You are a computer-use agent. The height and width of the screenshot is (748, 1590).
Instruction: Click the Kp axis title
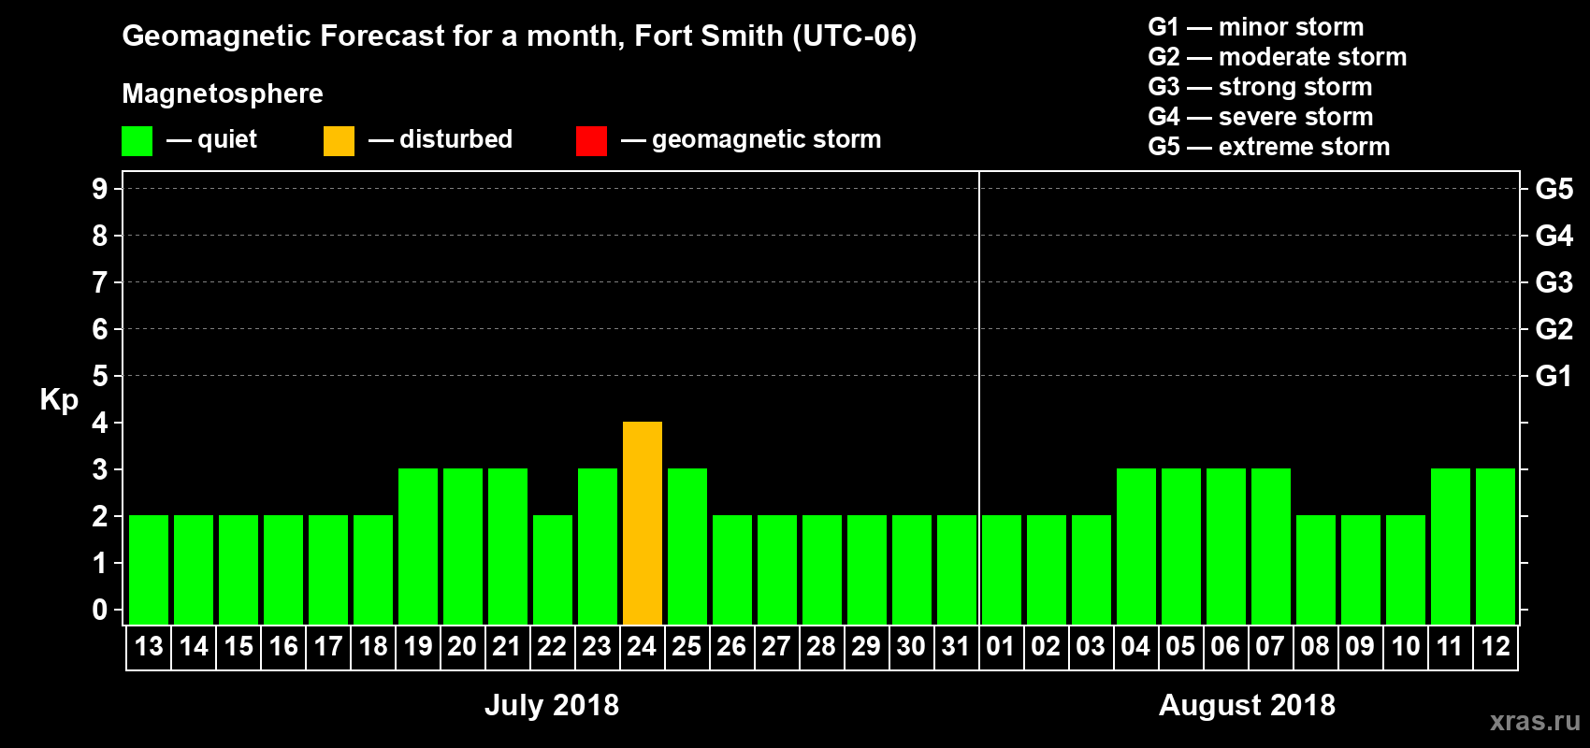(x=59, y=400)
